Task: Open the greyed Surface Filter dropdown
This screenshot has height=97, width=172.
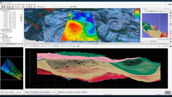Action: (x=57, y=7)
